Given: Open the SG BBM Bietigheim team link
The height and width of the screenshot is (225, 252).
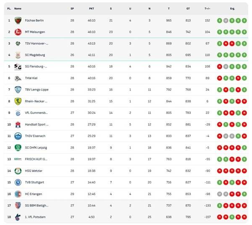Looking at the screenshot, I should click(36, 205).
